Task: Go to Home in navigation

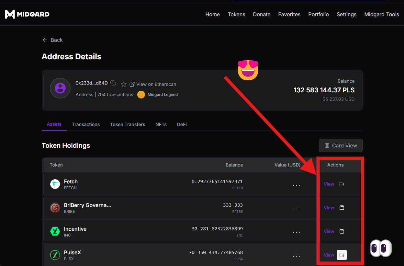Action: click(213, 14)
